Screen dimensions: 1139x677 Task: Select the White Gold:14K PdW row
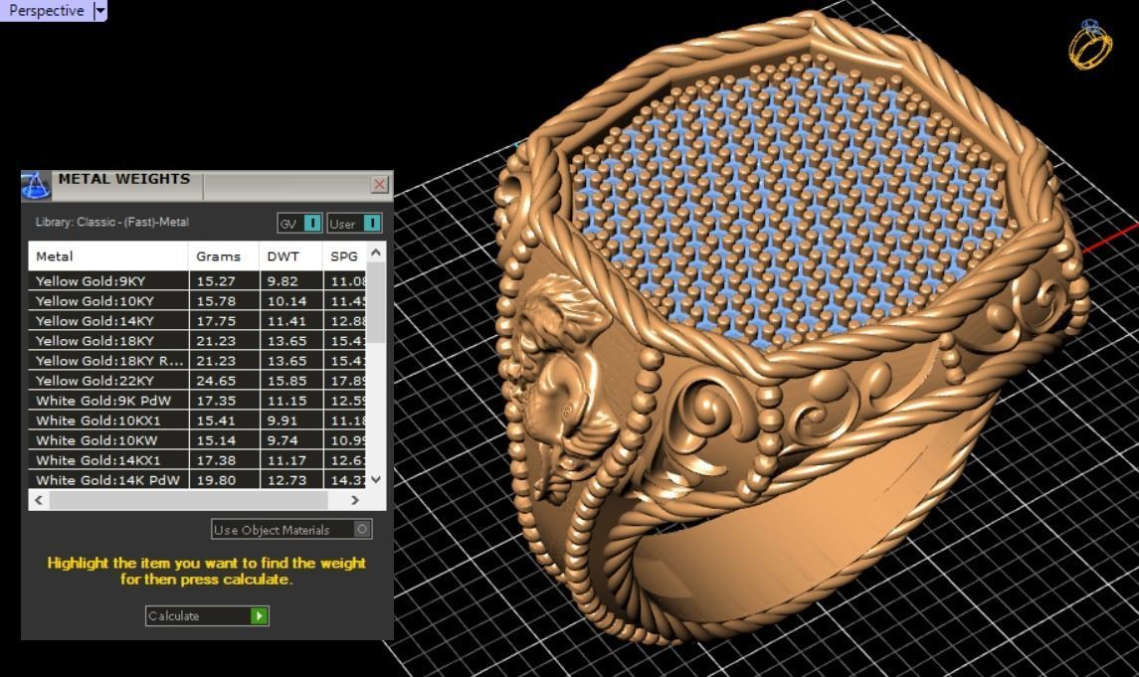pyautogui.click(x=197, y=479)
